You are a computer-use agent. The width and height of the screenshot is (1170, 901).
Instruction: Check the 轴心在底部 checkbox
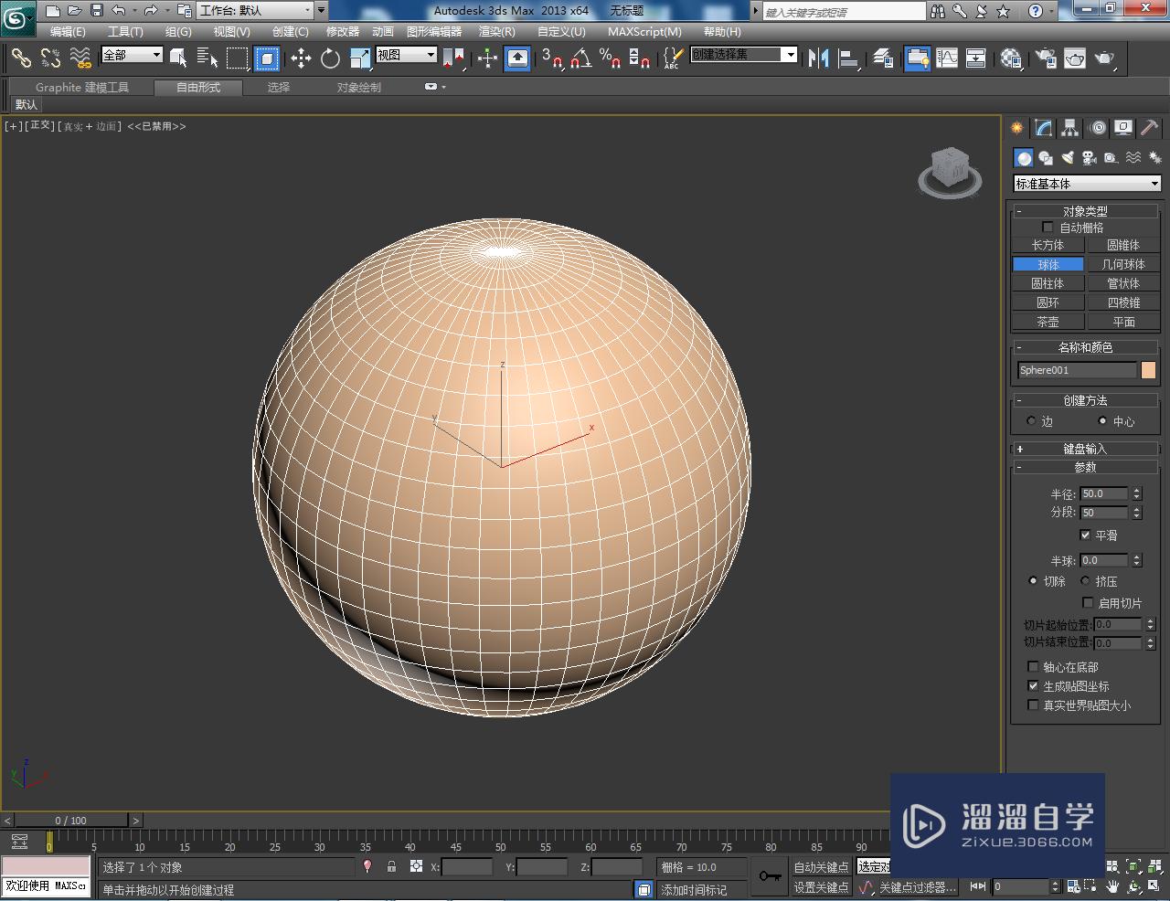point(1033,667)
